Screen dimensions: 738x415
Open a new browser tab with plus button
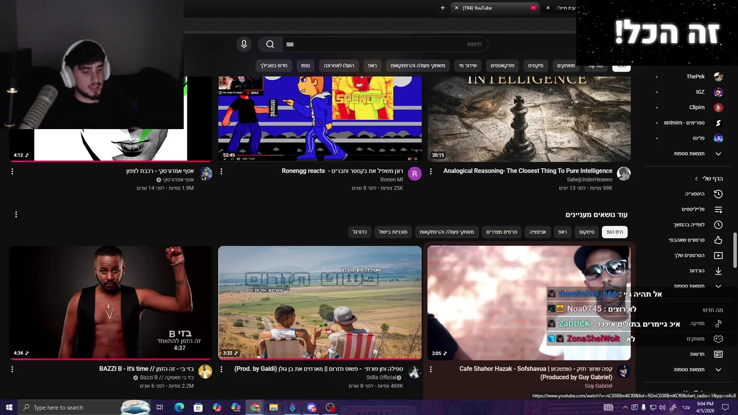[x=443, y=7]
